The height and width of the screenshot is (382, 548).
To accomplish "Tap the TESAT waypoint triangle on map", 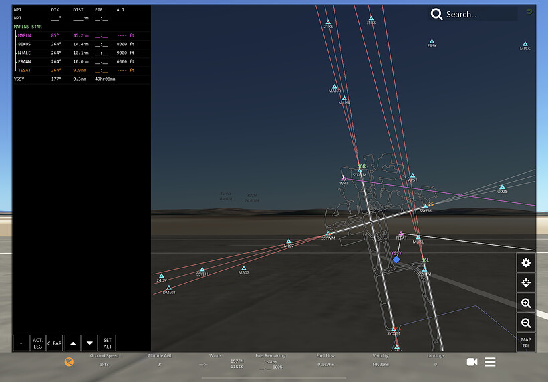I will coord(401,233).
